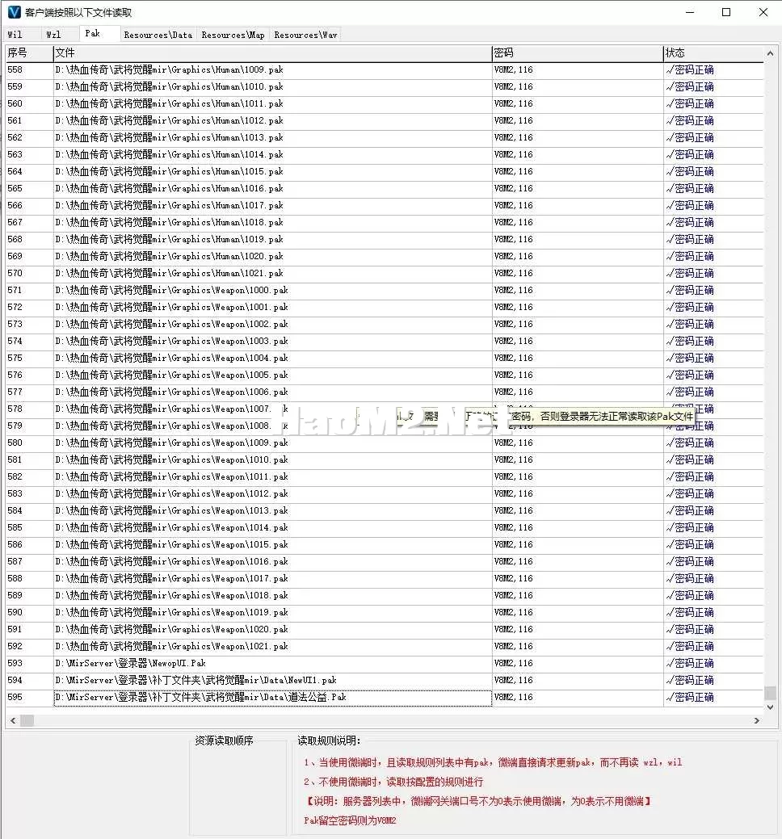The image size is (782, 839).
Task: Click horizontal scrollbar right arrow
Action: pyautogui.click(x=756, y=721)
